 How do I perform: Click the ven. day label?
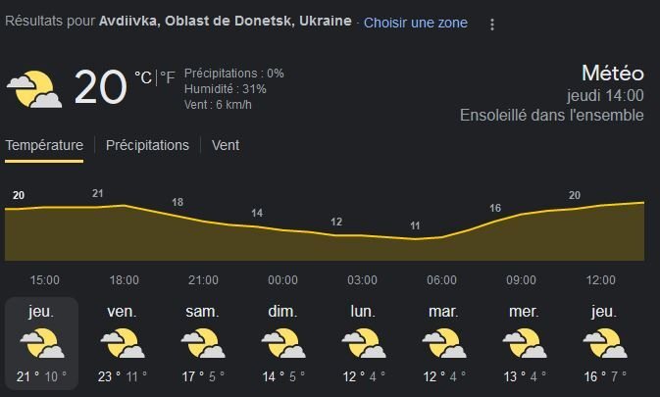coord(123,312)
